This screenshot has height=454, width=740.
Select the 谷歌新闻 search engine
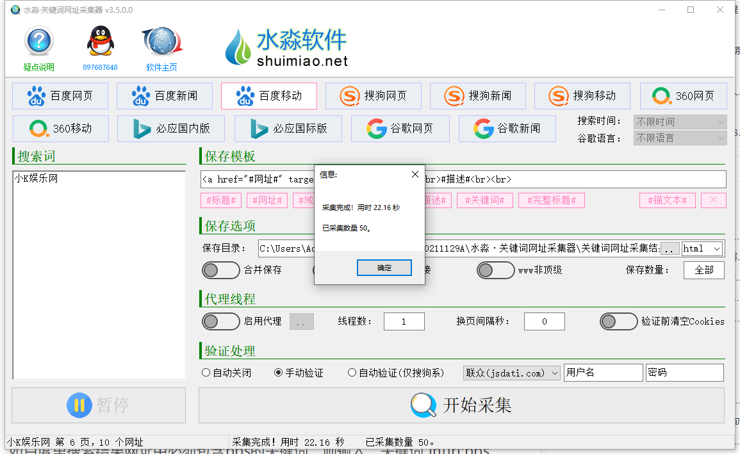pyautogui.click(x=507, y=129)
